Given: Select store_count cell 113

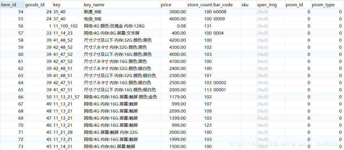Looking at the screenshot, I should click(200, 90).
